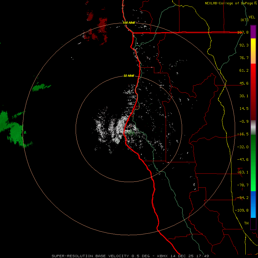Click the VEL legend title

point(252,17)
